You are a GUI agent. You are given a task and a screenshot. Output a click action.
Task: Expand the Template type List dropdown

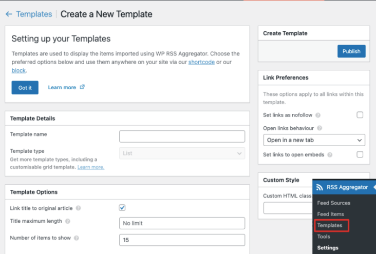[x=182, y=153]
